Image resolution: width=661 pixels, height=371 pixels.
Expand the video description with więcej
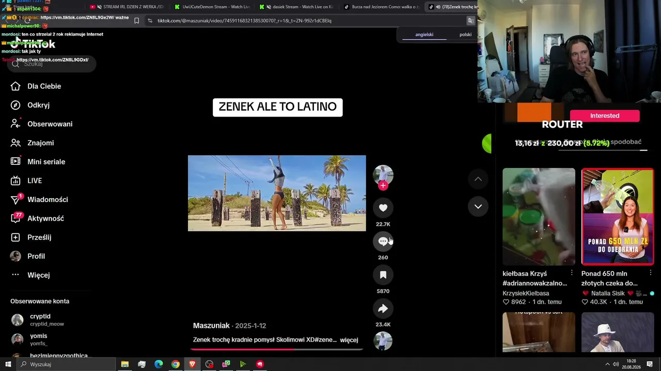(349, 340)
